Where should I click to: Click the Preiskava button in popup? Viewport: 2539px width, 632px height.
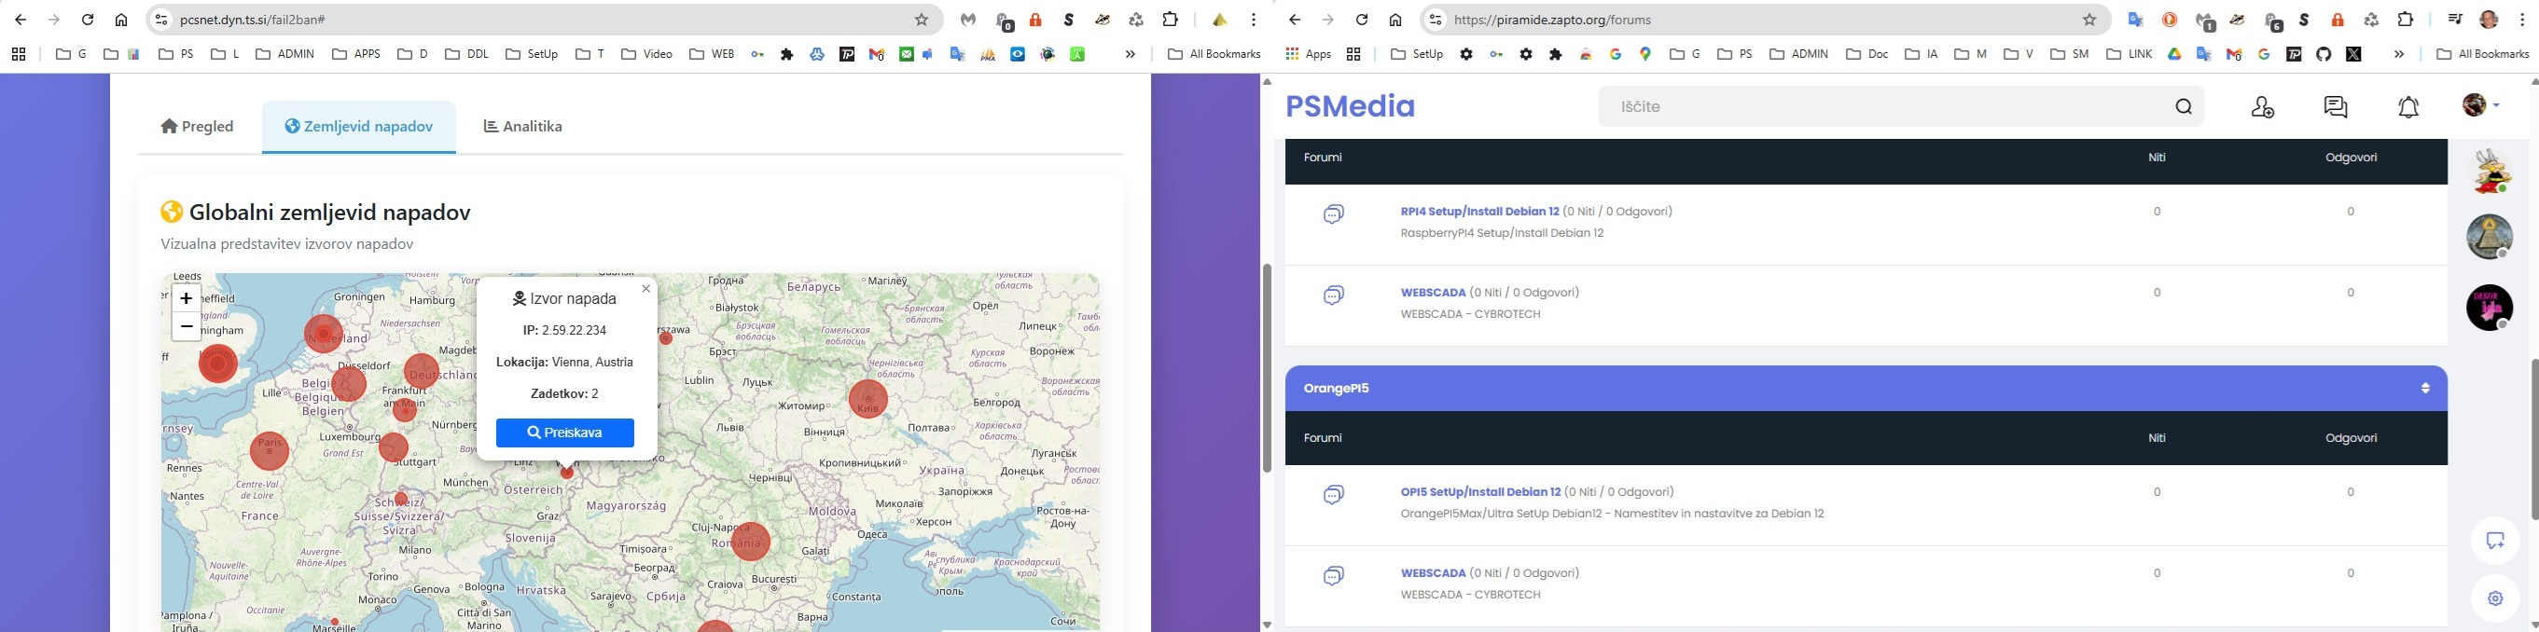pyautogui.click(x=564, y=433)
